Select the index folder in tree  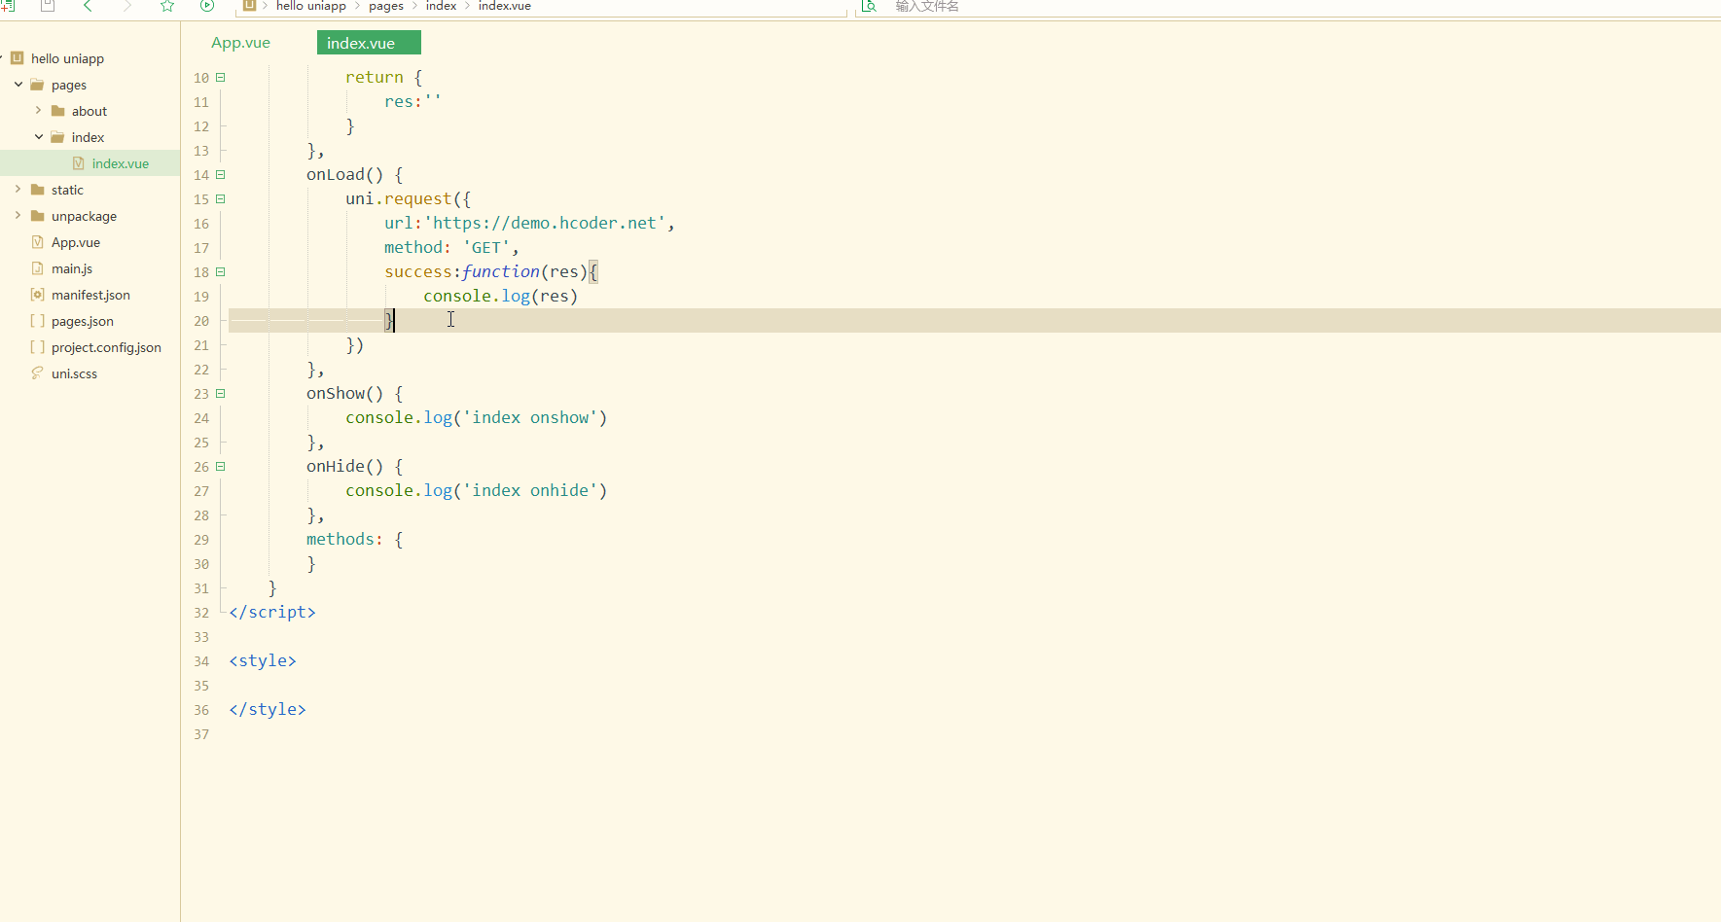pos(90,137)
